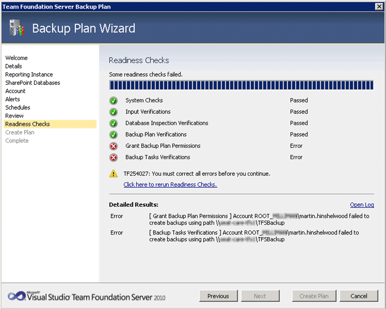
Task: Jump to SharePoint Databases step
Action: tap(33, 83)
